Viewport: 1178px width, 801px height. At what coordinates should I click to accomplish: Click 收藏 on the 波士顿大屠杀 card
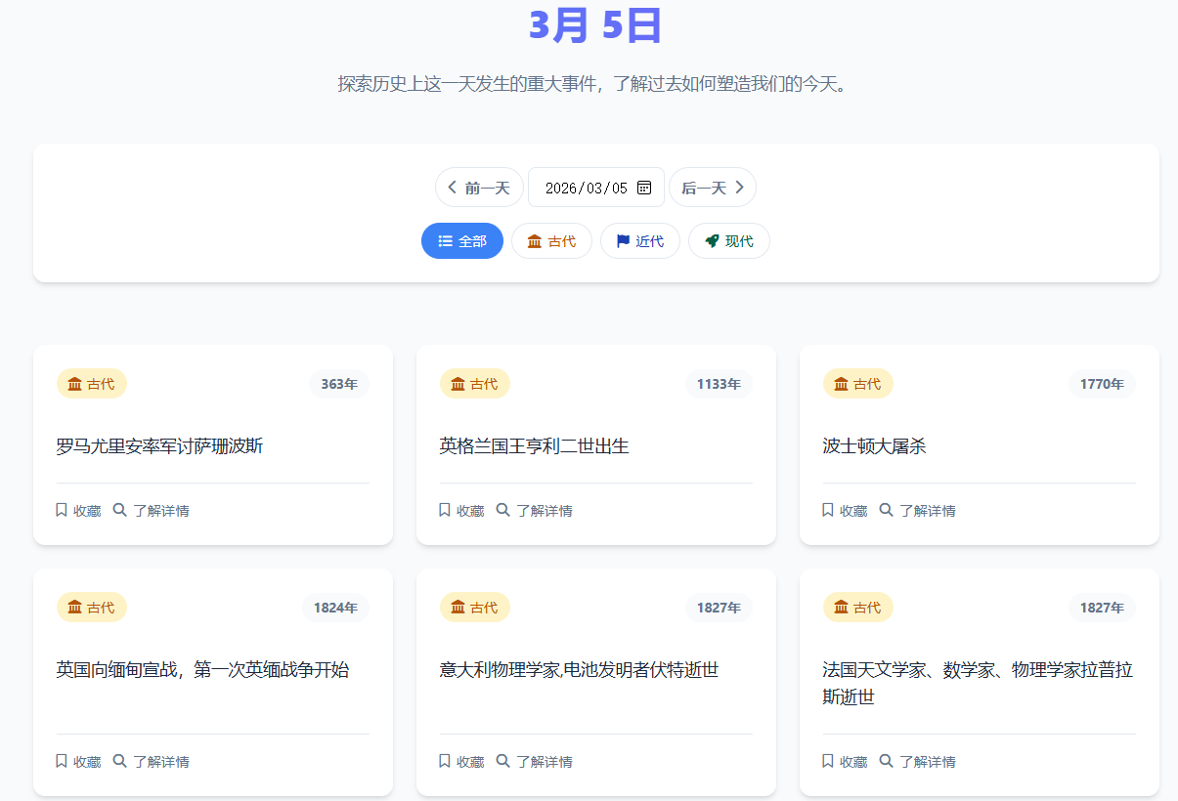coord(845,510)
